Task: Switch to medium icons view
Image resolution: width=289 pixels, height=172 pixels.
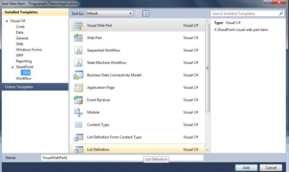Action: point(146,13)
